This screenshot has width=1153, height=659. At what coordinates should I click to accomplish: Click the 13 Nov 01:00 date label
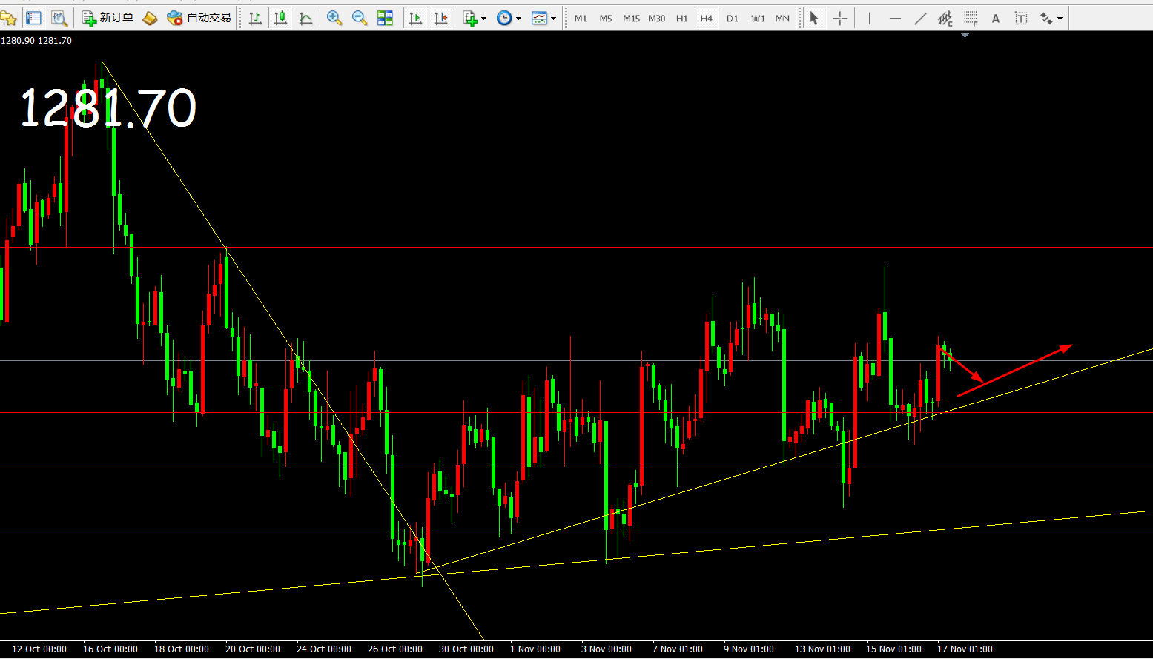pyautogui.click(x=822, y=649)
